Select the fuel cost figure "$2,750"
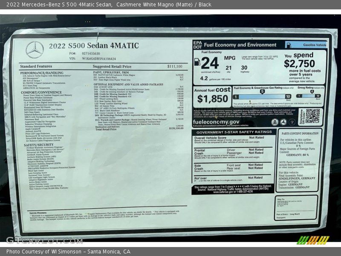Screen dimensions: 341x256 [x=300, y=64]
